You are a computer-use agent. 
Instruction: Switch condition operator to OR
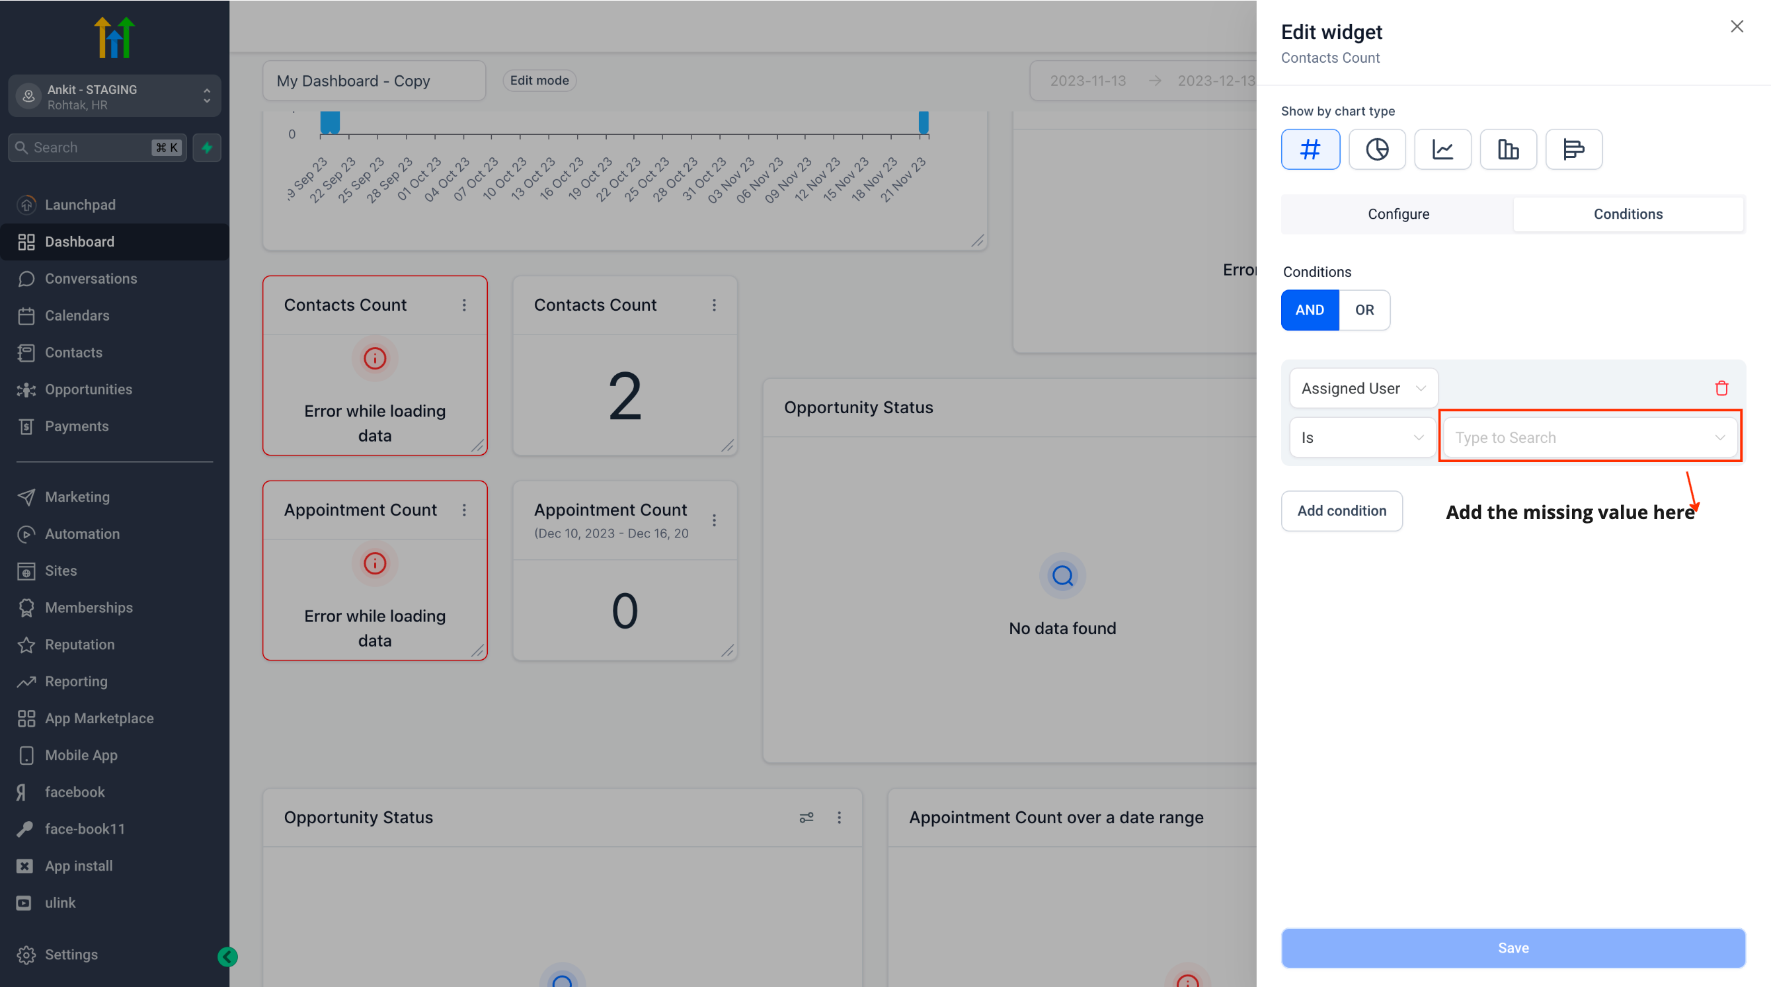pos(1364,310)
